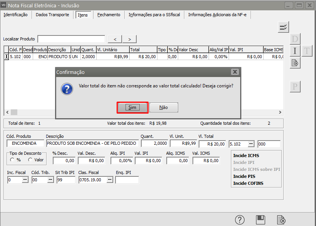Open the Inc. Fiscal lookup button
The image size is (316, 226).
tap(25, 180)
